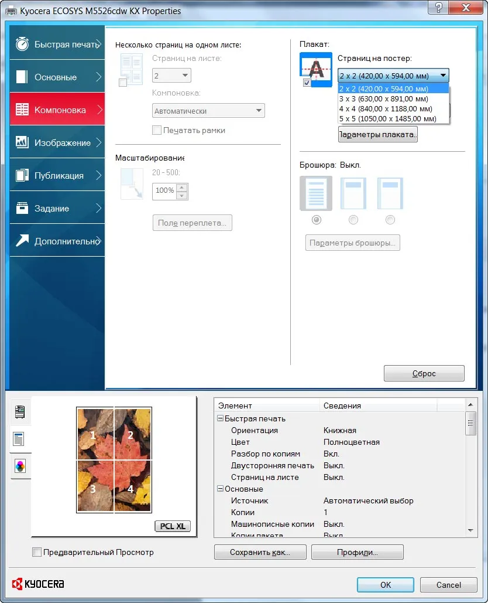Click the leaves poster preview thumbnail
The height and width of the screenshot is (603, 488).
(114, 459)
